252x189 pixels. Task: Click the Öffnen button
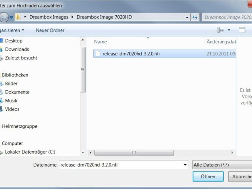point(208,176)
